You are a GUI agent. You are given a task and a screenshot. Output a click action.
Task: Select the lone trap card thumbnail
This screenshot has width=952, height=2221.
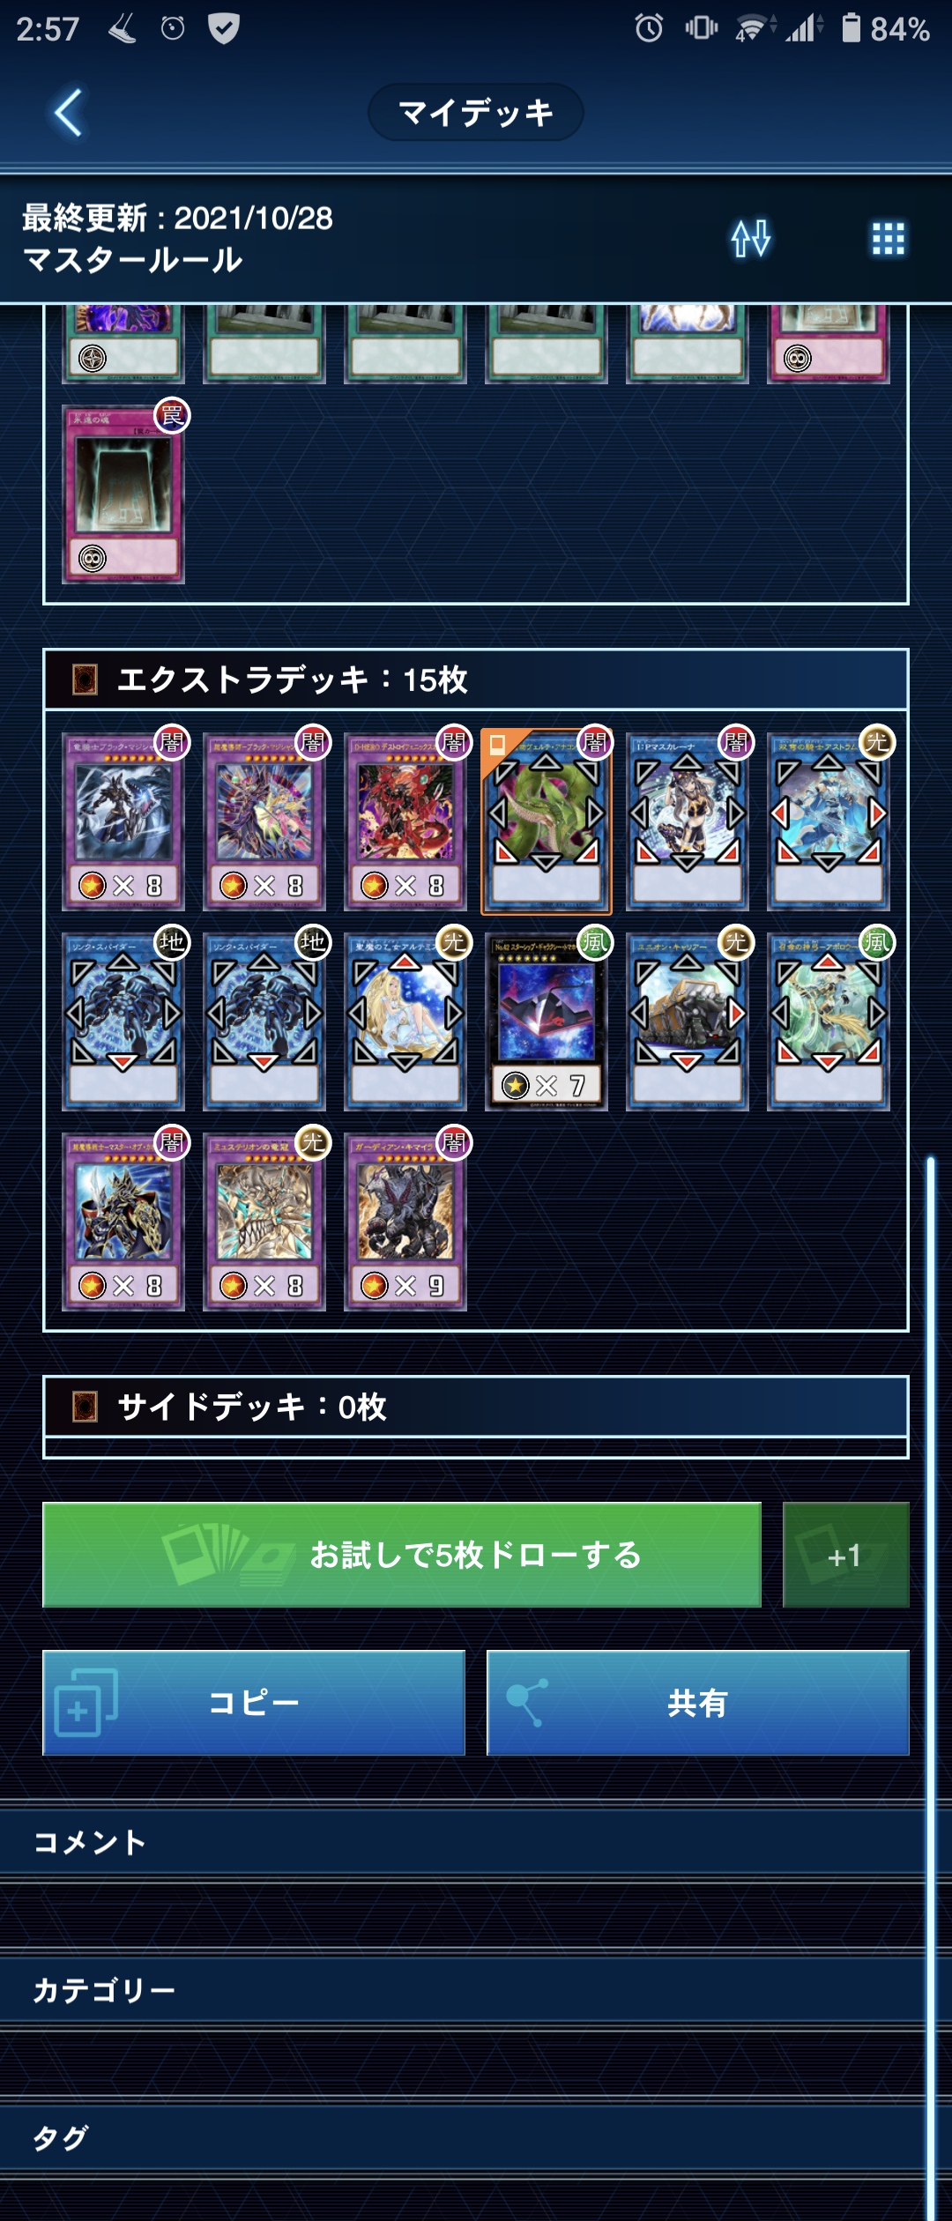click(x=123, y=494)
